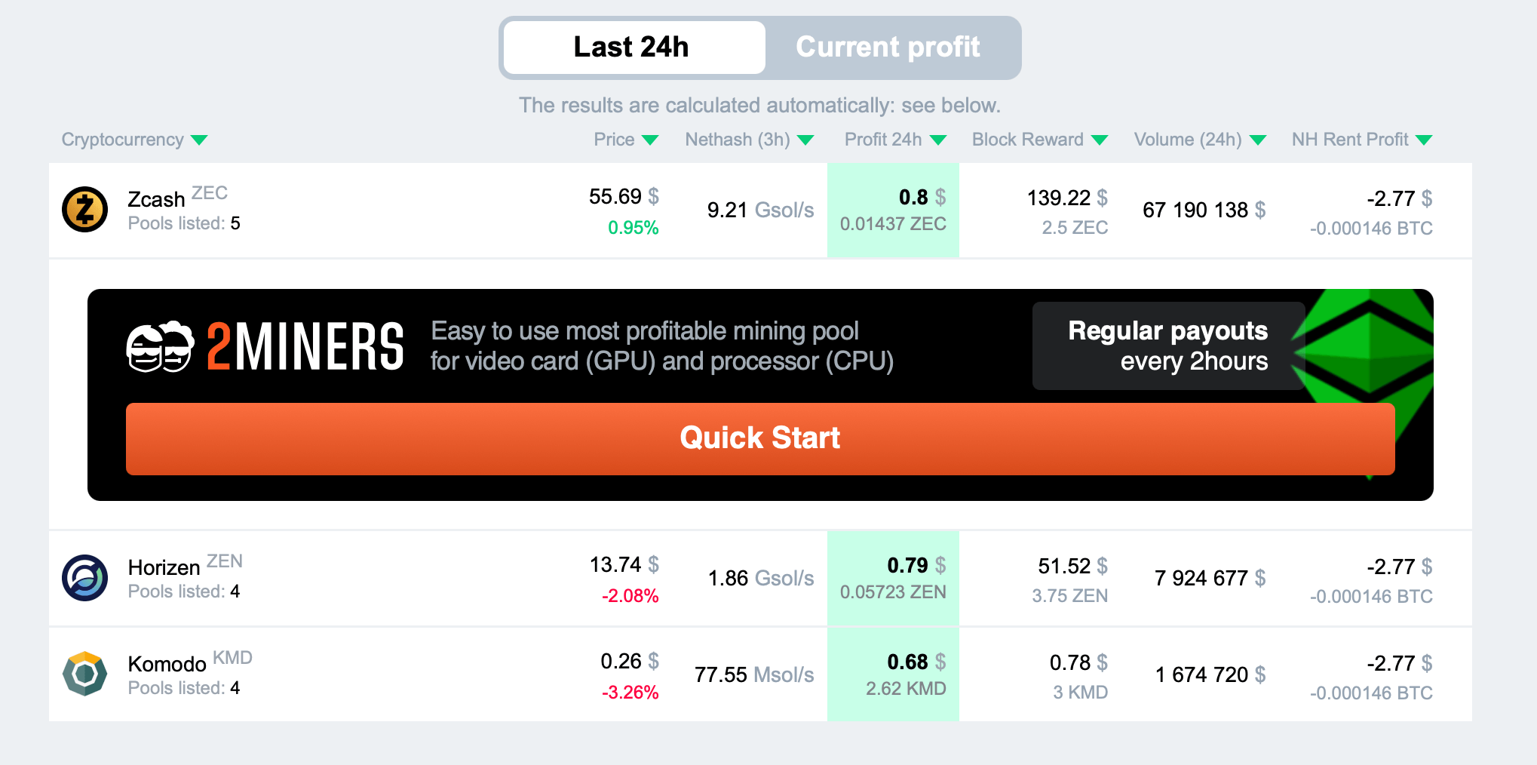The height and width of the screenshot is (765, 1537).
Task: Sort by Nethash (3h) column arrow
Action: 805,140
